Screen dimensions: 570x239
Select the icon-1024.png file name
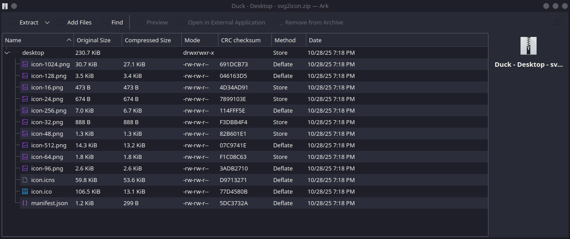click(x=50, y=64)
